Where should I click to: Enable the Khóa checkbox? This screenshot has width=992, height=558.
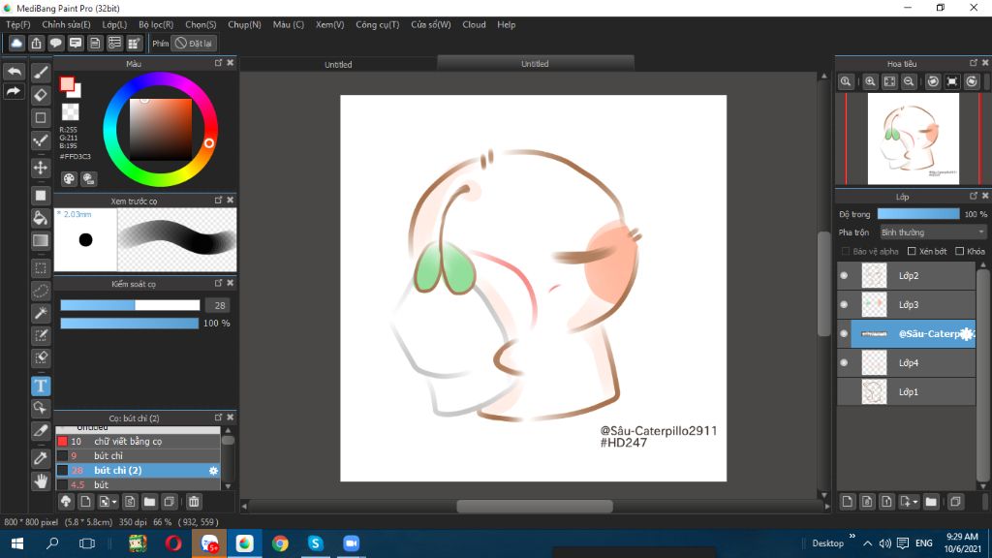(x=960, y=251)
